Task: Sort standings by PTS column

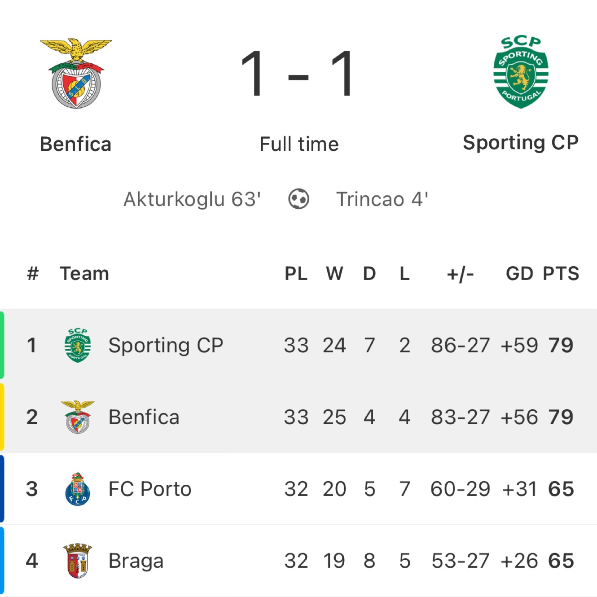Action: [x=561, y=273]
